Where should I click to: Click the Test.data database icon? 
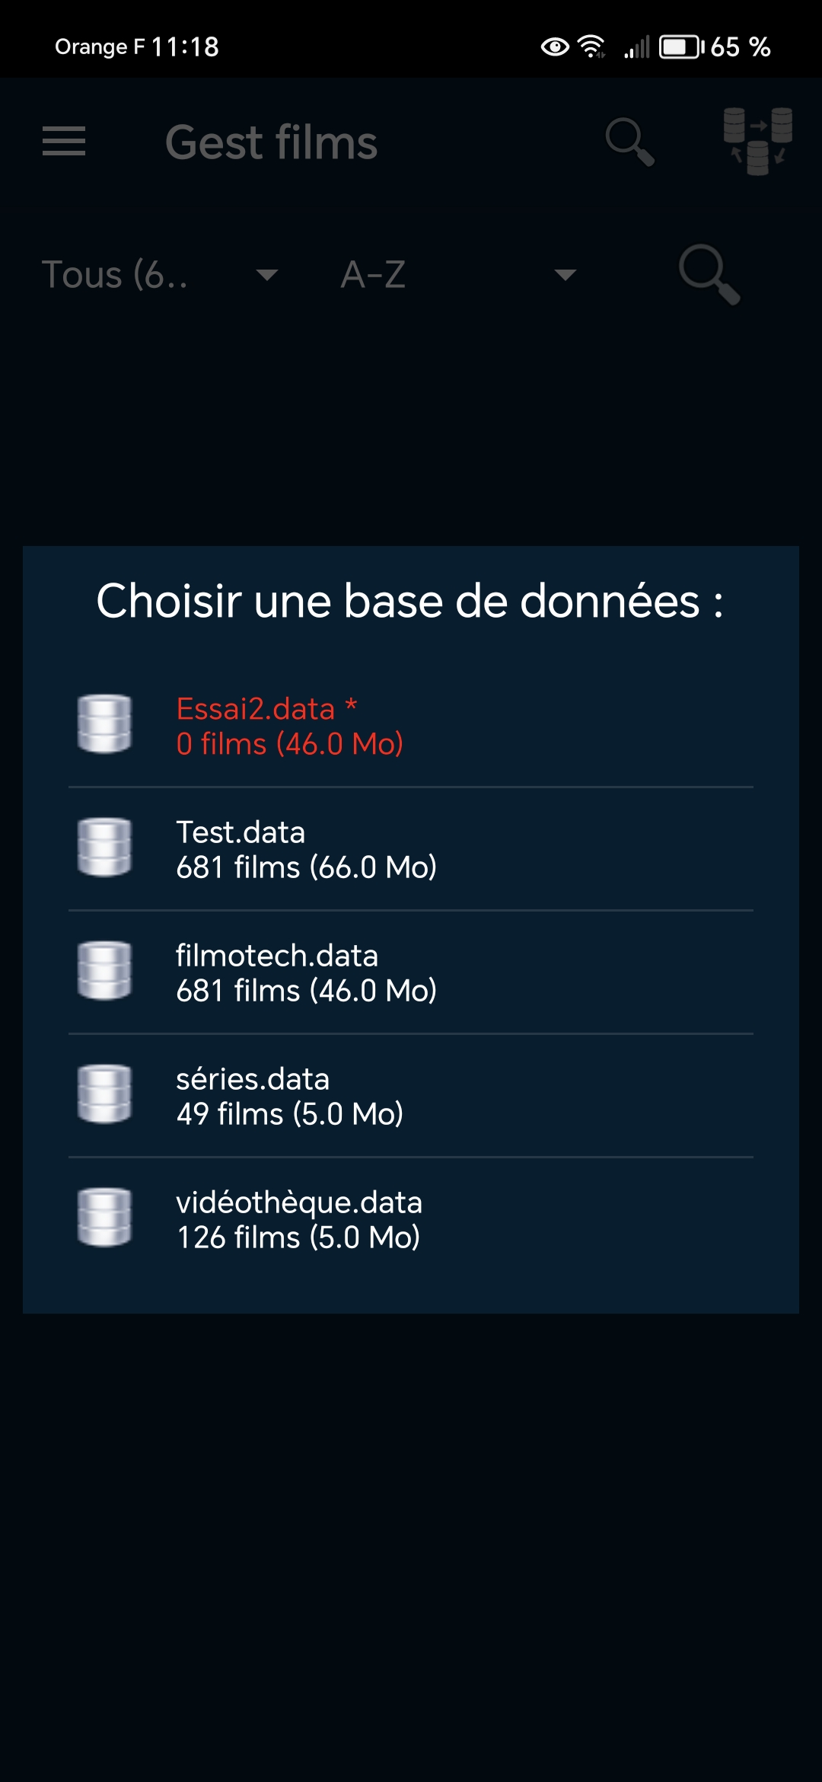coord(105,848)
